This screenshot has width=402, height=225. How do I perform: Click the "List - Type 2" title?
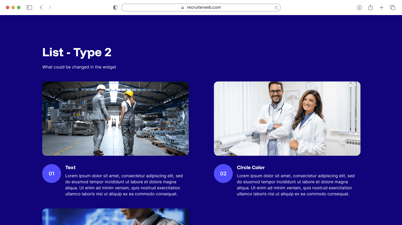point(77,52)
